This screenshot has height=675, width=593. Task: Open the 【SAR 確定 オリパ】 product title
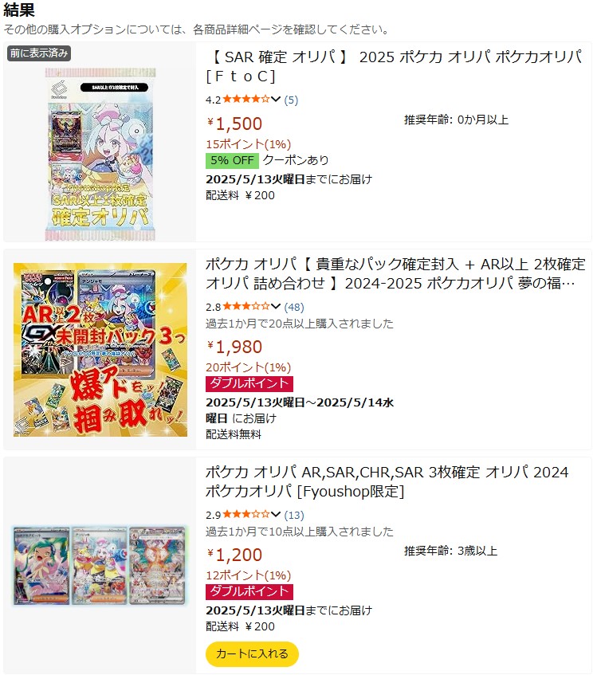coord(395,66)
